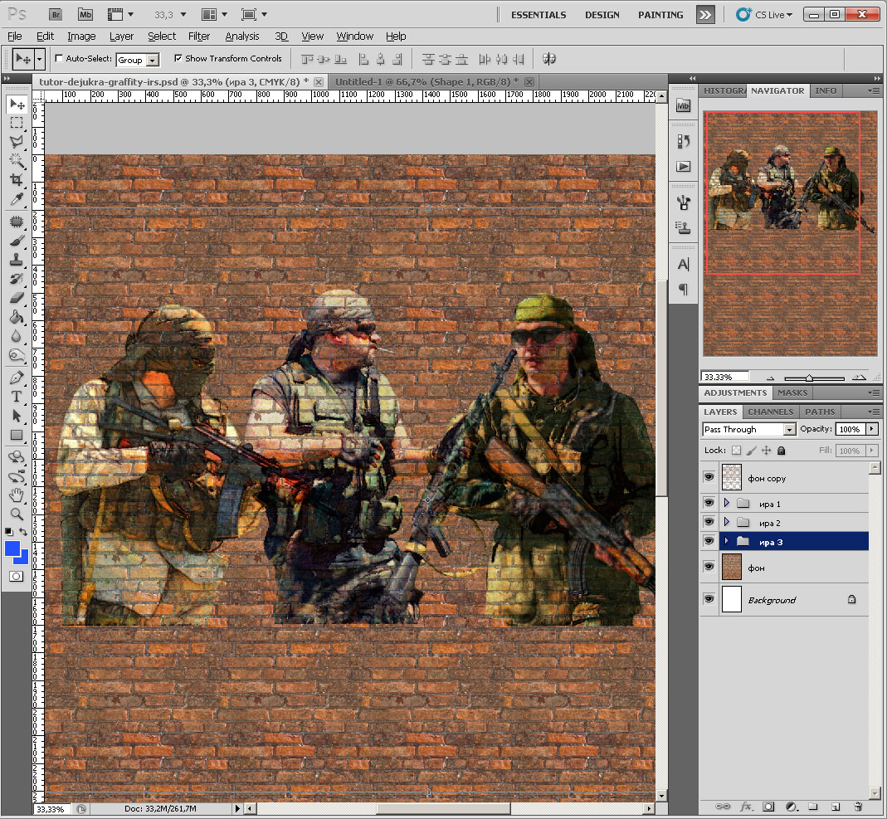
Task: Toggle the Auto-Select checkbox
Action: tap(59, 59)
